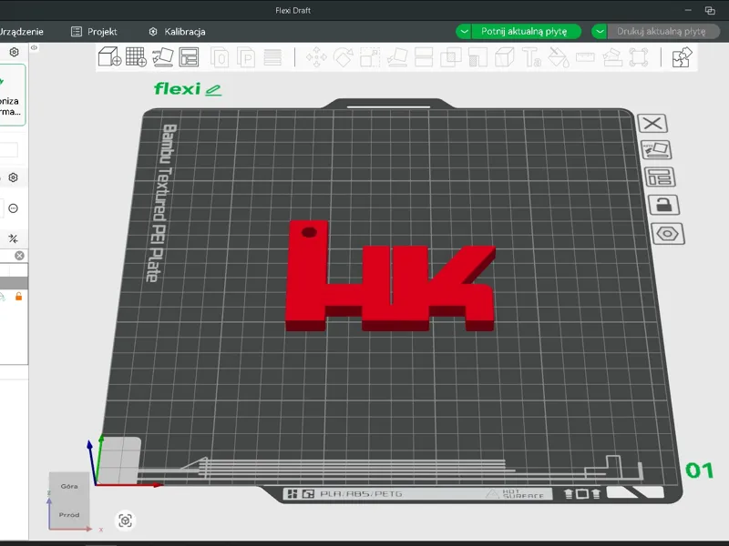Click Drukuj aktualną płytę button
This screenshot has height=546, width=729.
663,32
